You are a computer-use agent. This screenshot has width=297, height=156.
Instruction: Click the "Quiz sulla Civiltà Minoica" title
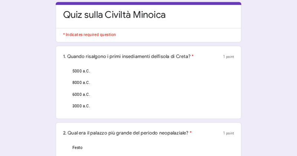coord(114,15)
